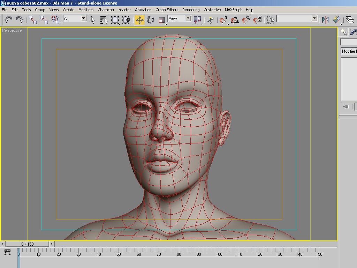Open the Rendering menu
The image size is (357, 268).
coord(191,10)
